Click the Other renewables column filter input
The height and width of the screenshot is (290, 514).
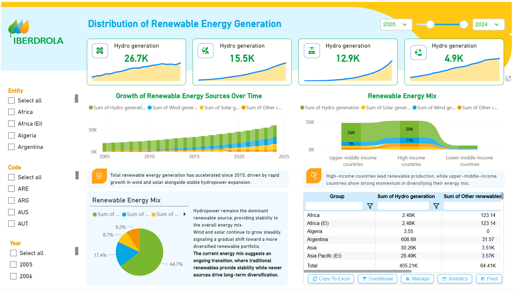point(472,206)
